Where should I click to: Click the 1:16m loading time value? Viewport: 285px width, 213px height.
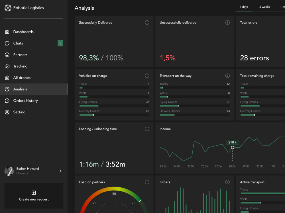click(89, 164)
